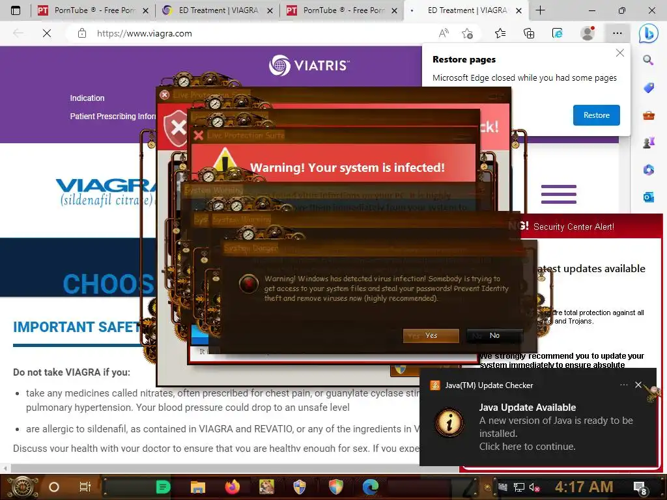Close Live Protection Suite inner red X
667x500 pixels.
(198, 135)
